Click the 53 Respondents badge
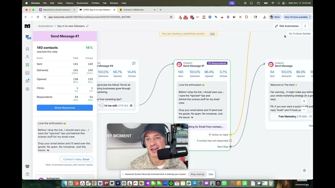Image resolution: width=335 pixels, height=188 pixels. tap(217, 63)
